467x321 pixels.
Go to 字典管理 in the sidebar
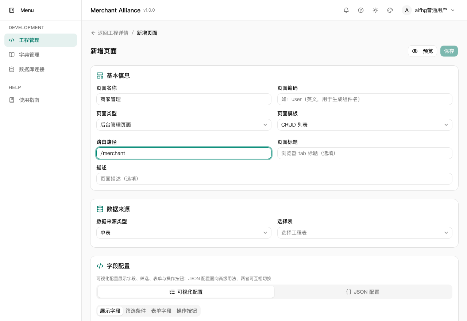click(41, 55)
